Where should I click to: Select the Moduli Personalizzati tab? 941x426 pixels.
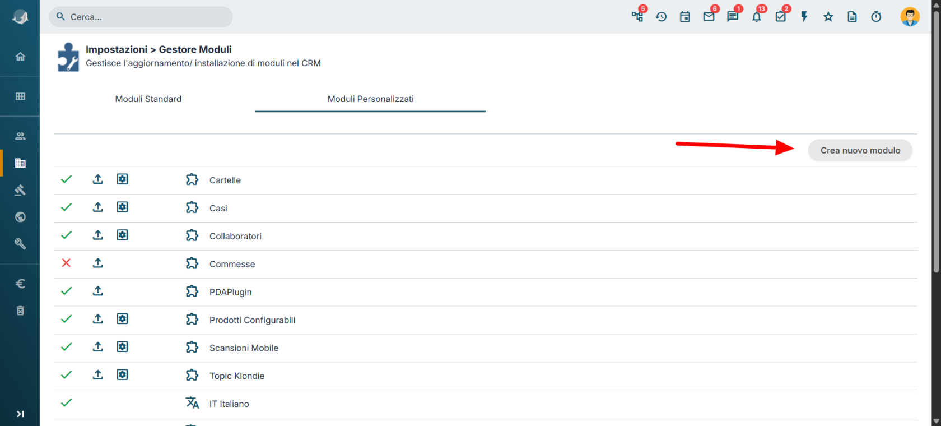[370, 99]
